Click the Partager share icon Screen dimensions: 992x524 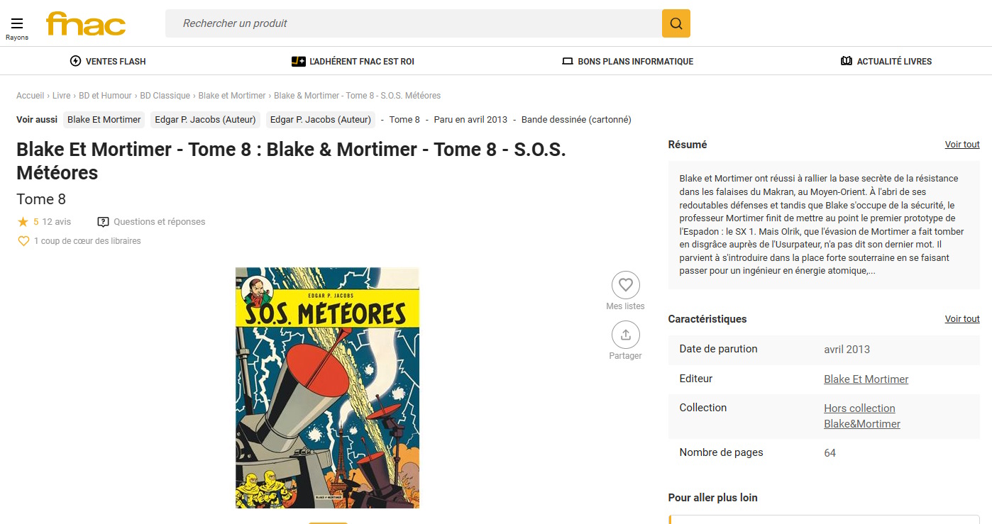[625, 335]
